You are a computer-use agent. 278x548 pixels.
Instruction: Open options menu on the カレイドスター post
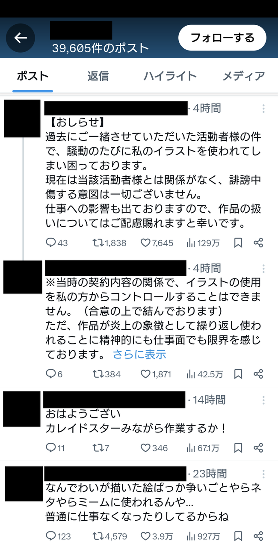[x=263, y=400]
